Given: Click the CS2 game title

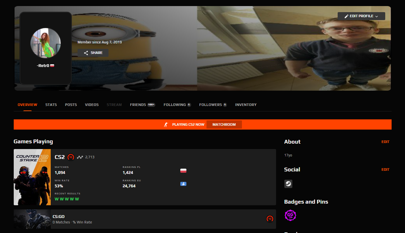Looking at the screenshot, I should tap(60, 157).
